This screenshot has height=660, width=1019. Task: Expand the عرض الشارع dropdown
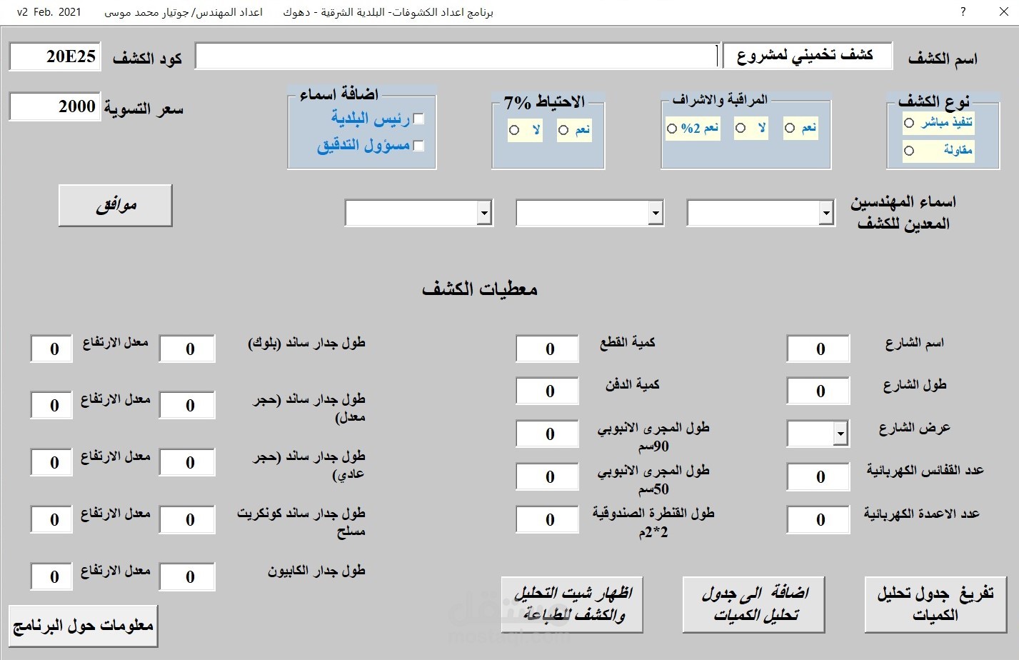coord(840,434)
